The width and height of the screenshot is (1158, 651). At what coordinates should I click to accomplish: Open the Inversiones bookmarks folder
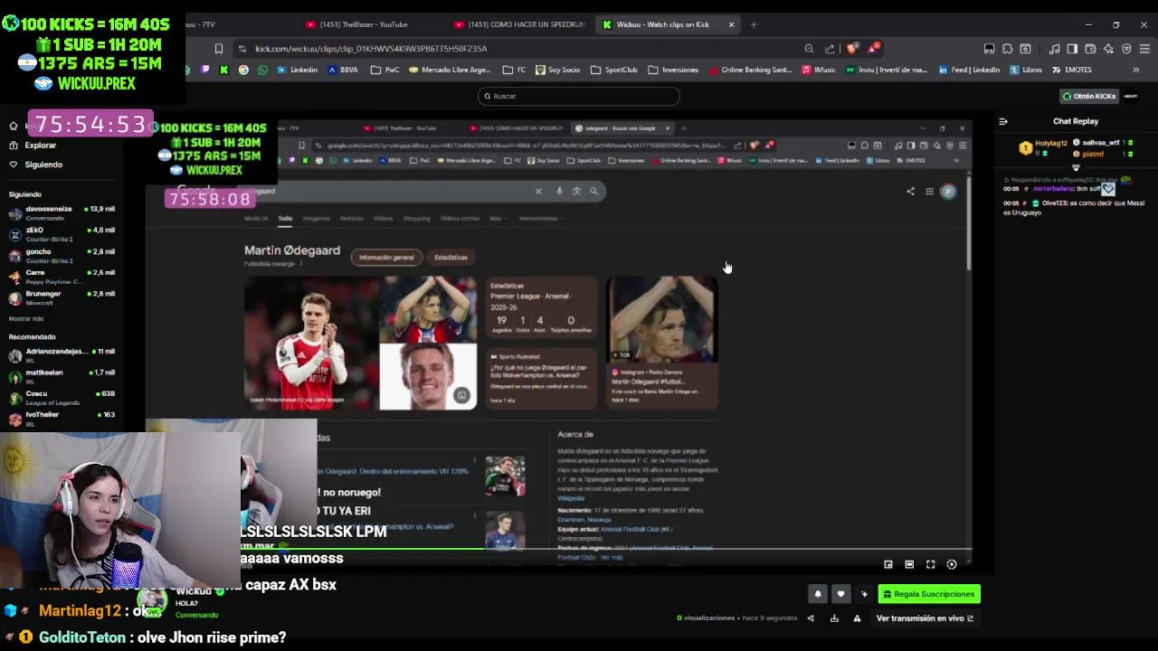pyautogui.click(x=673, y=70)
